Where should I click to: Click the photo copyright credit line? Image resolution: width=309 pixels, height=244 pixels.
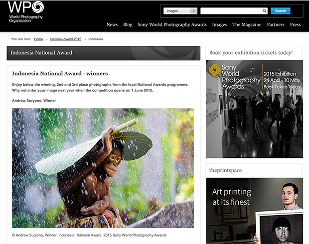(89, 235)
